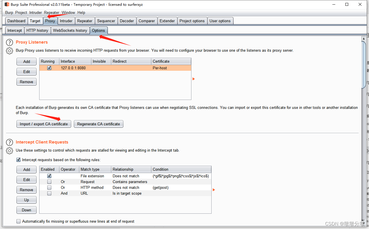Sort listeners by Interface column header
Screen dimensions: 369x229
pos(75,61)
